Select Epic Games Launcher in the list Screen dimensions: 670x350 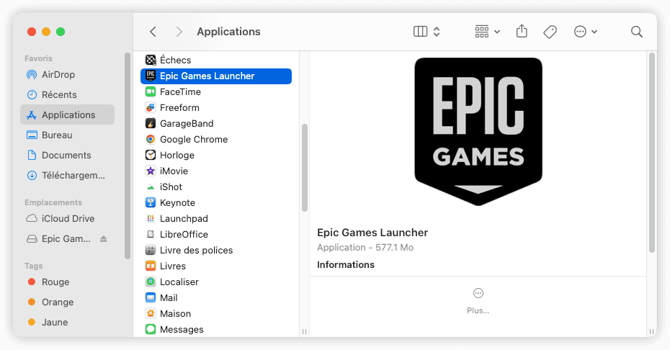(216, 76)
